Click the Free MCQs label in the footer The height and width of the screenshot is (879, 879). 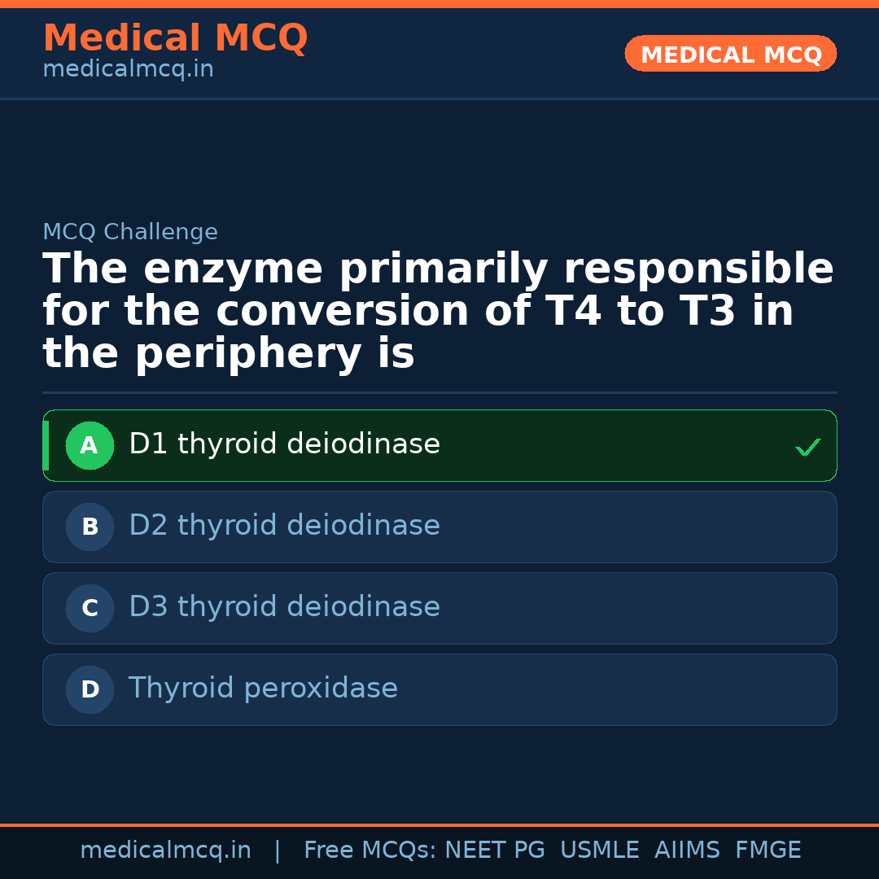370,851
